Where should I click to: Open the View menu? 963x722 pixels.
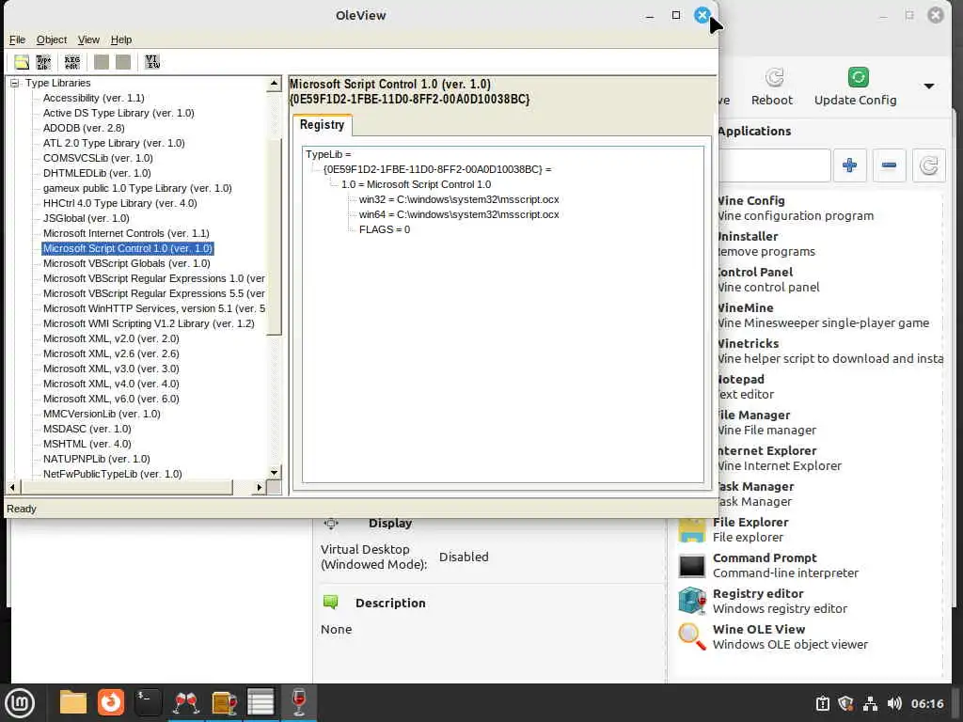[88, 39]
